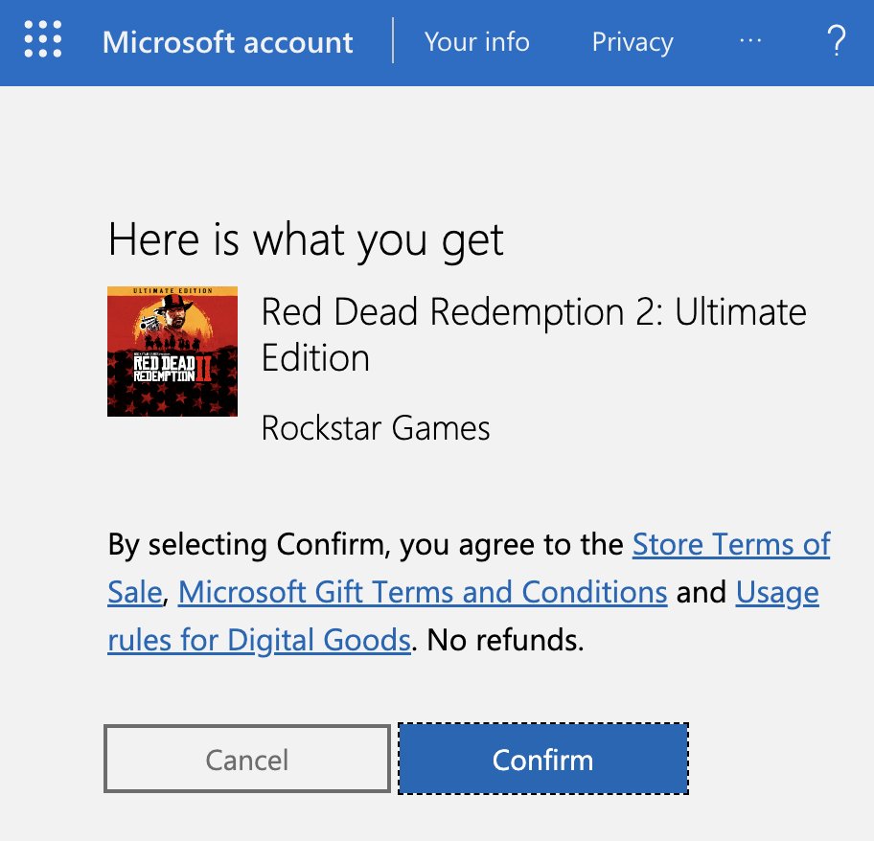This screenshot has width=874, height=841.
Task: Confirm the Red Dead Redemption 2 purchase
Action: point(542,760)
